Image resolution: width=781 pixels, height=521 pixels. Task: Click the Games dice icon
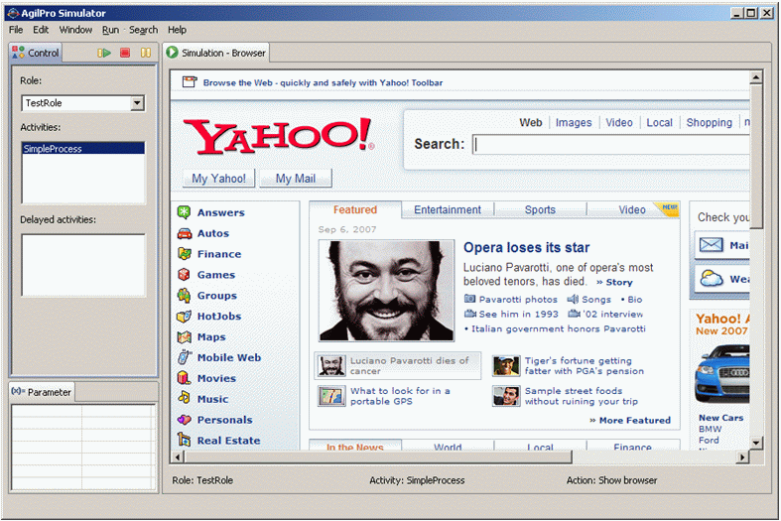click(184, 275)
